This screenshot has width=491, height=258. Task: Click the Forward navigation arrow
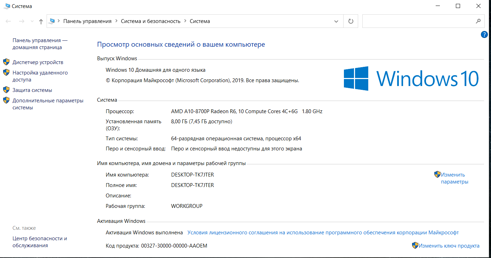[x=22, y=21]
